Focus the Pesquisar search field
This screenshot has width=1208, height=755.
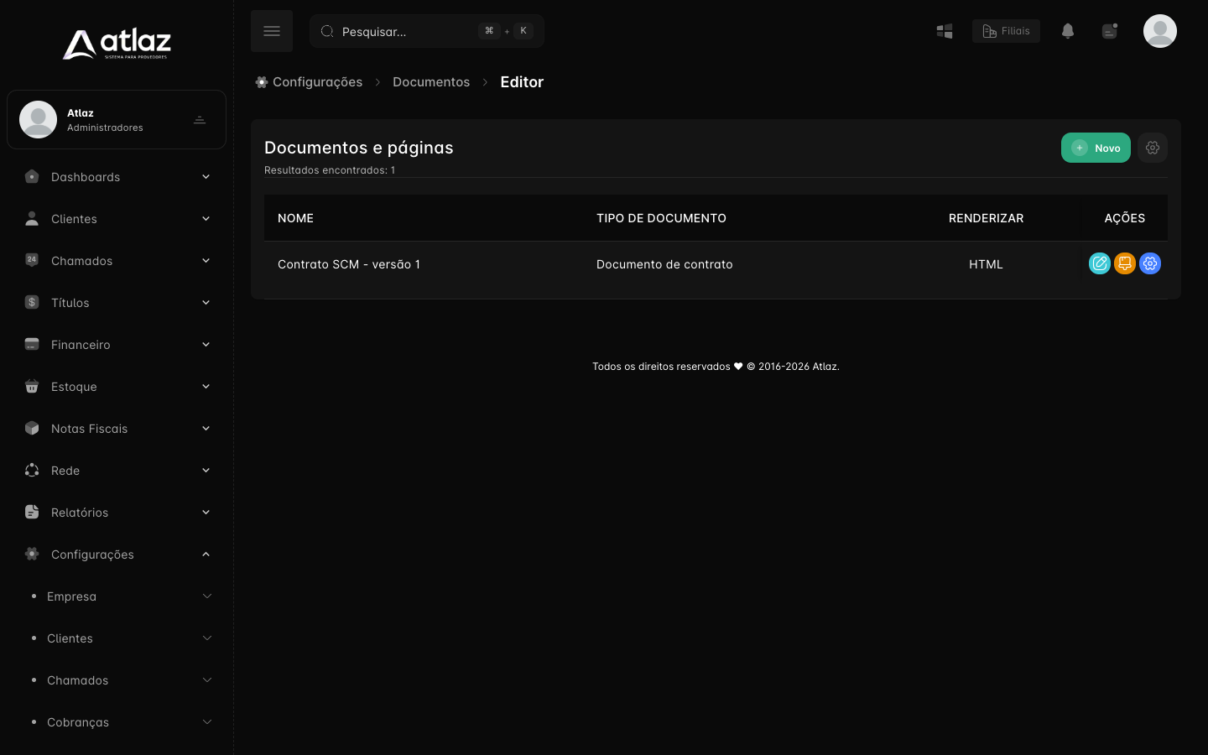point(427,31)
